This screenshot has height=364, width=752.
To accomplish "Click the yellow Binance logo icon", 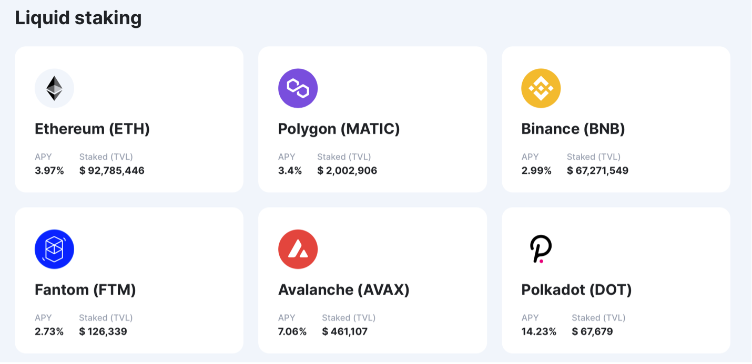I will point(541,88).
